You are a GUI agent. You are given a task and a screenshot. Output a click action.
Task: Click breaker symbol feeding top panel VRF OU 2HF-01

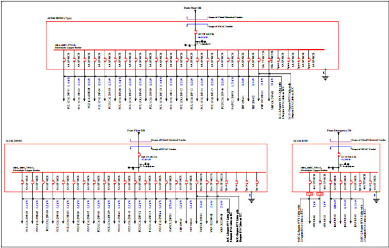(x=259, y=60)
